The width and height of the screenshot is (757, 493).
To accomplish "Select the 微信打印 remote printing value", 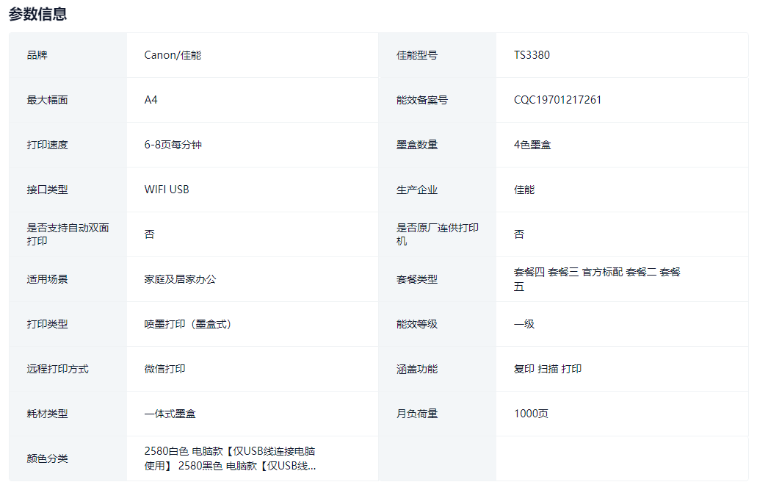I will click(164, 369).
